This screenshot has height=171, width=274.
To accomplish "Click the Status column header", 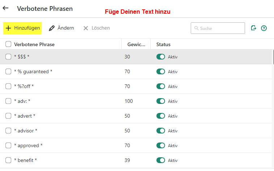I will pyautogui.click(x=163, y=44).
